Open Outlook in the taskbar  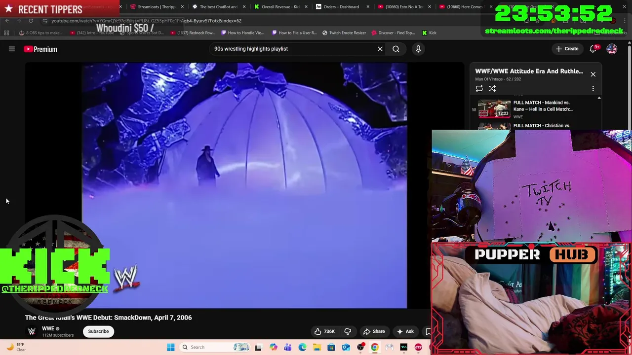[x=346, y=347]
